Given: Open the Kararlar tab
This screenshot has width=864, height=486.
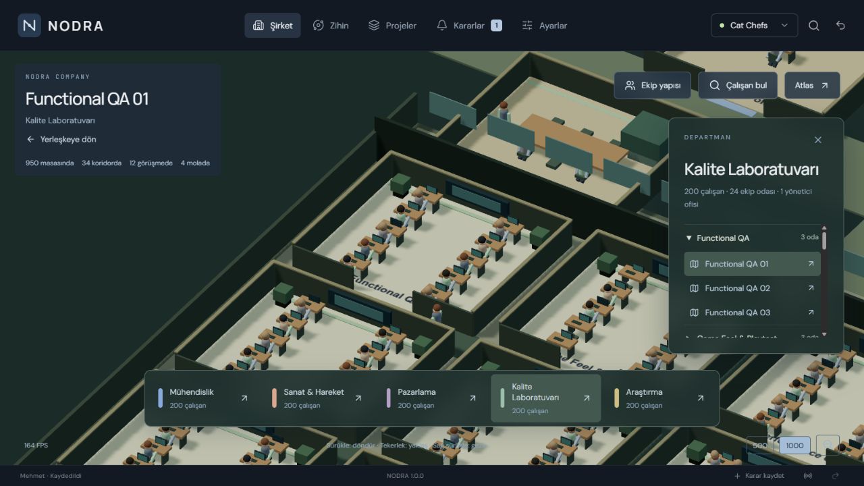Looking at the screenshot, I should (x=469, y=26).
